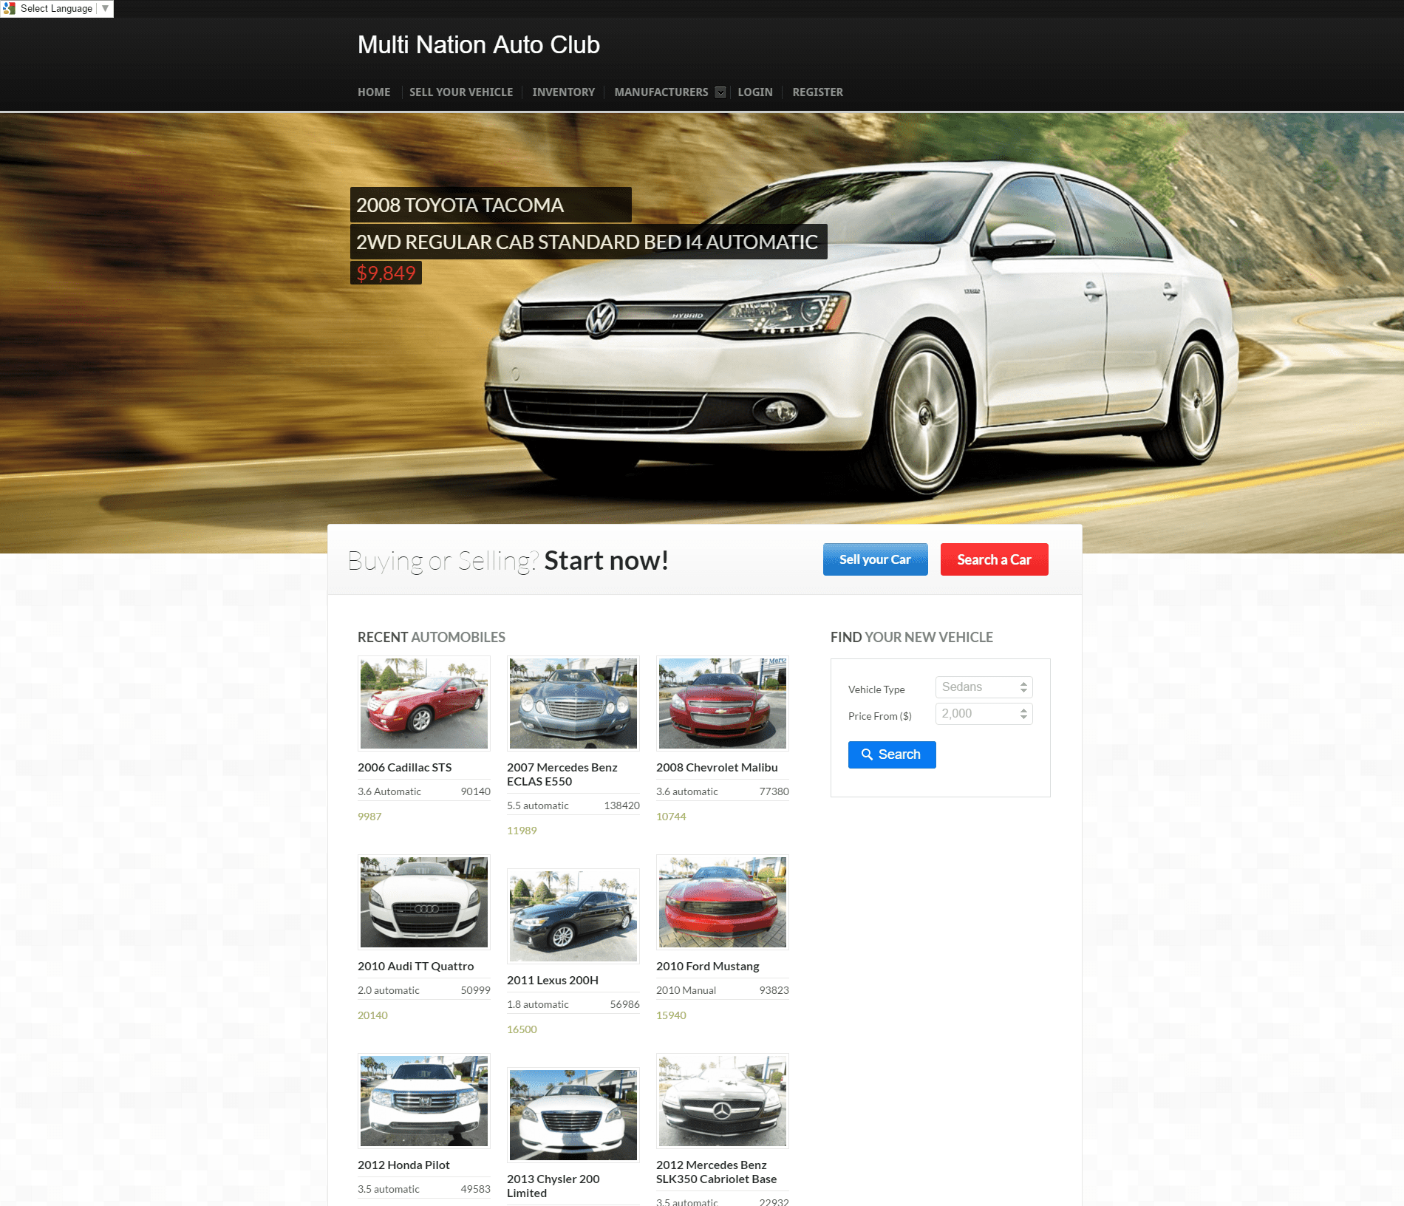
Task: Click the 2012 Honda Pilot title link
Action: pyautogui.click(x=403, y=1165)
